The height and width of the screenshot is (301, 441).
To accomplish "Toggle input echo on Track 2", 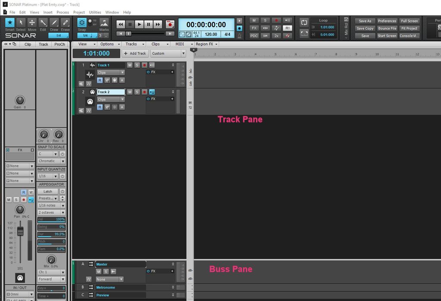I will click(x=152, y=92).
